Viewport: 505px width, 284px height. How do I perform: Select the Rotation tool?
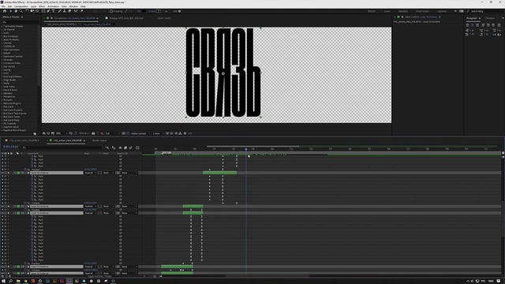pos(27,11)
